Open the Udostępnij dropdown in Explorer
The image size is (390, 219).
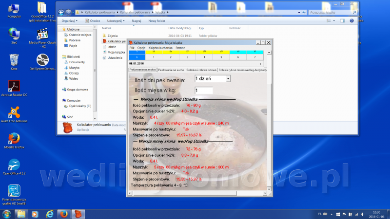pos(116,21)
